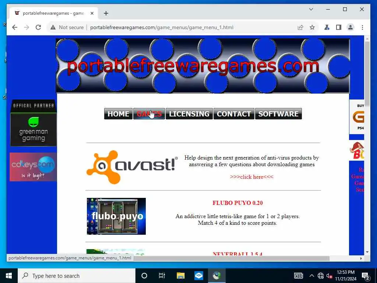Open the Chrome Labs flask icon
The width and height of the screenshot is (377, 283).
(327, 27)
